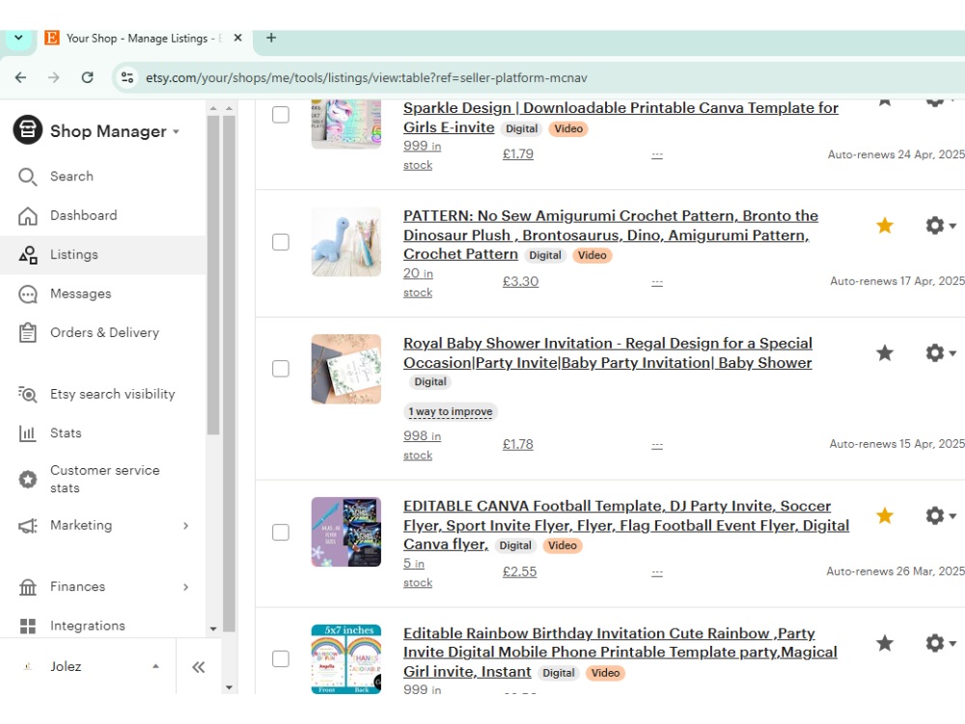Open gear menu for Football Template listing
Image resolution: width=965 pixels, height=724 pixels.
[x=940, y=515]
